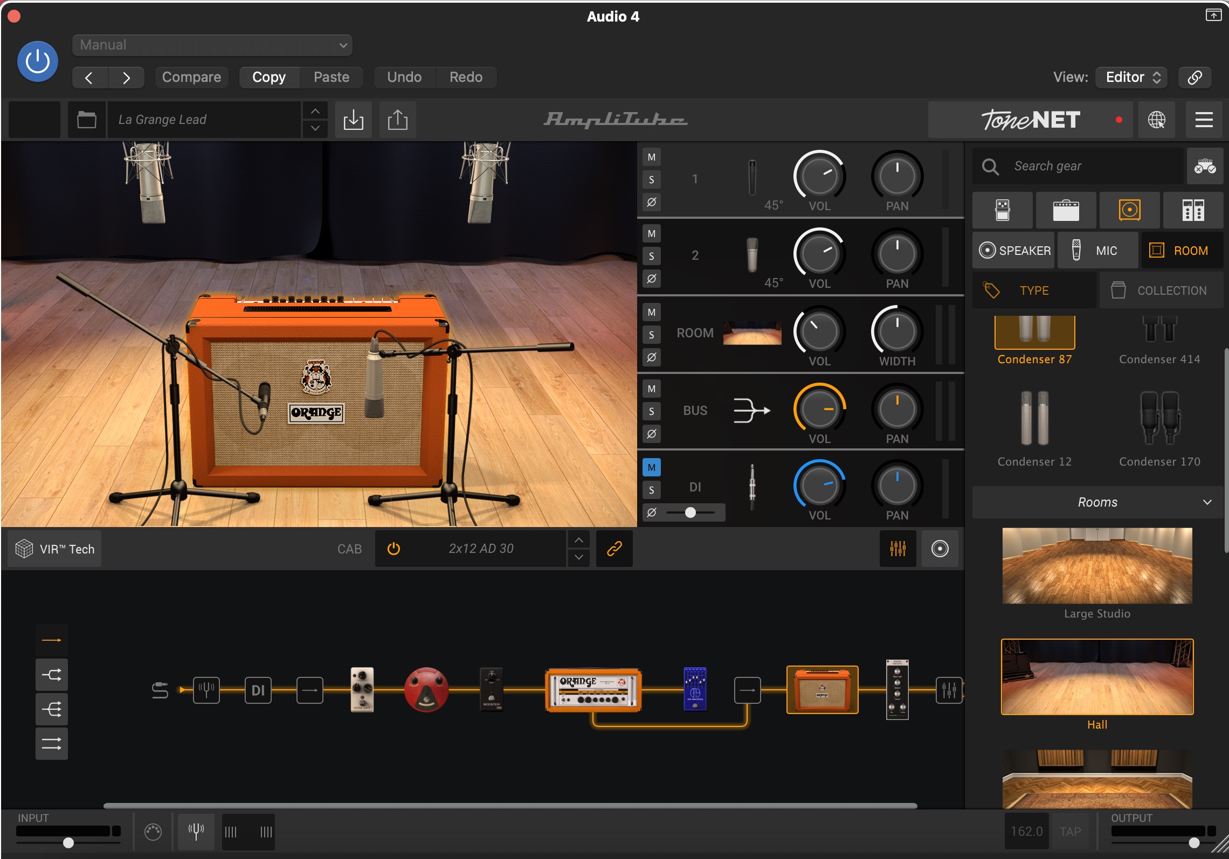
Task: Click the gear filter icon beside search
Action: tap(1205, 166)
